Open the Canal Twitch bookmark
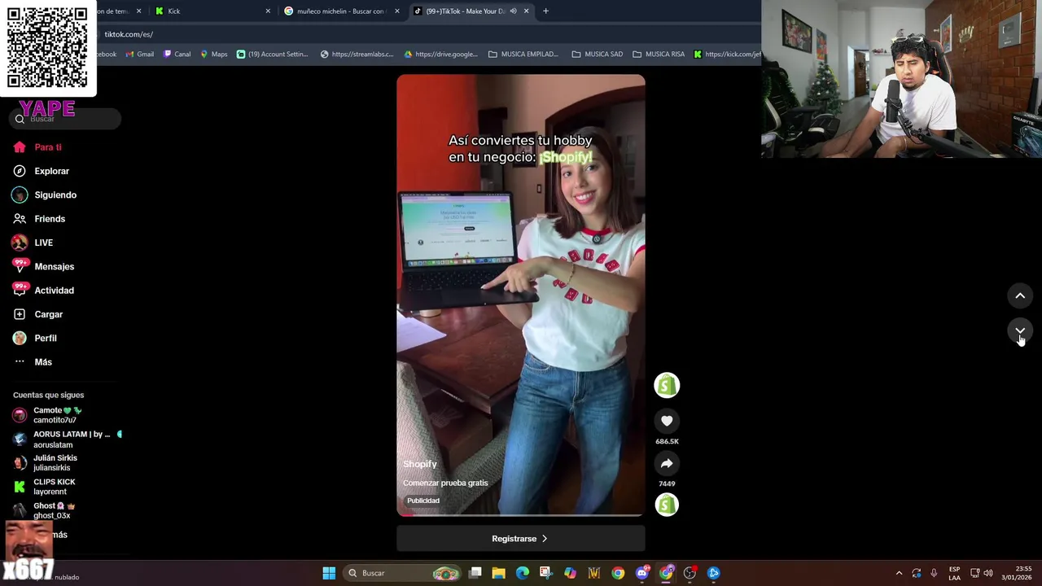The image size is (1042, 586). [x=177, y=55]
